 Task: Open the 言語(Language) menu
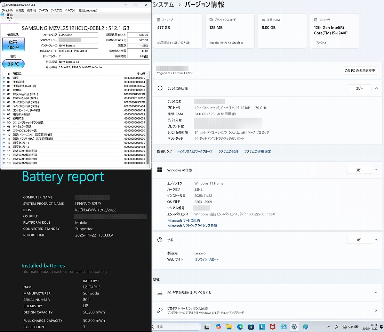click(88, 10)
